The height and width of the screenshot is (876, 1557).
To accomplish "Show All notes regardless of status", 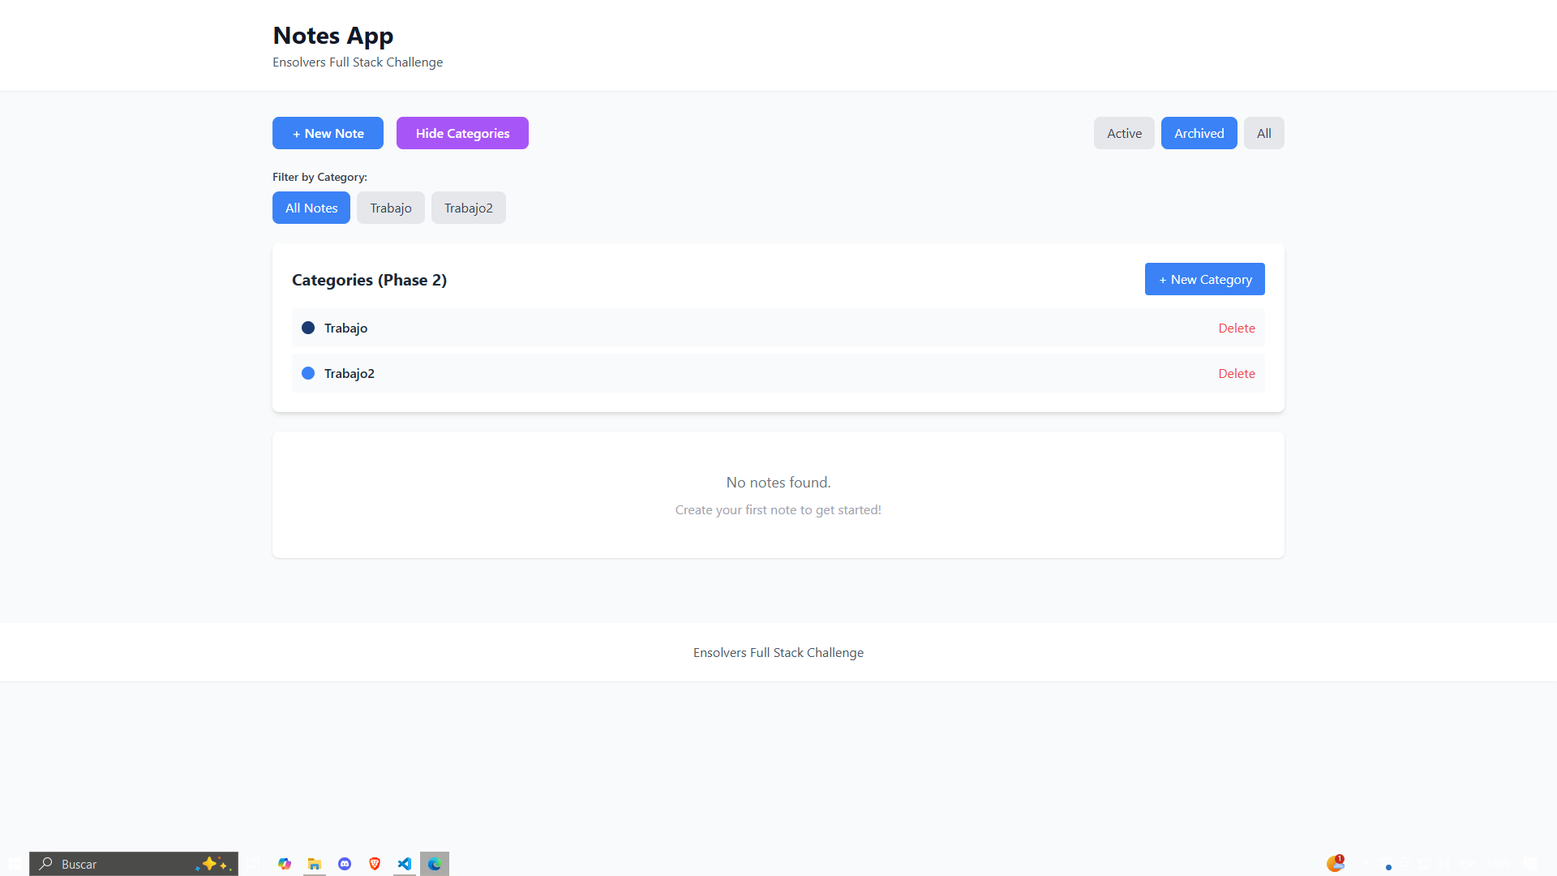I will tap(1263, 133).
